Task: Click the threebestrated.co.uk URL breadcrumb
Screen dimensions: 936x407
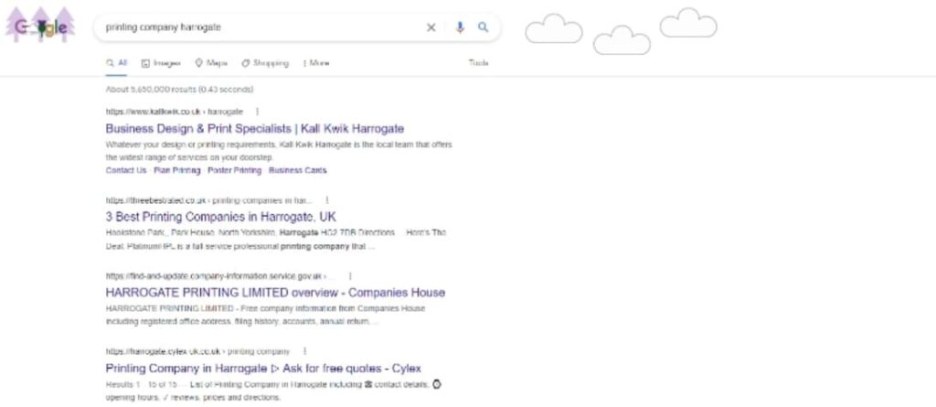Action: click(x=209, y=200)
